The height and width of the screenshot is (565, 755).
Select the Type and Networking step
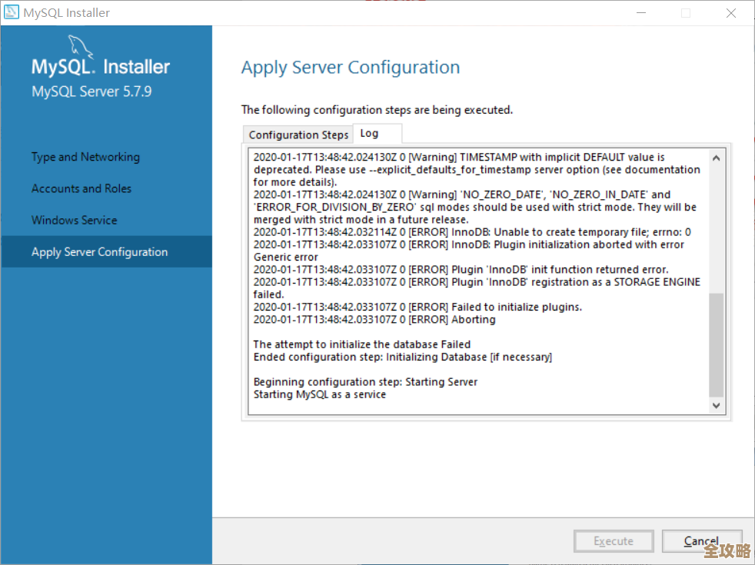(x=85, y=157)
